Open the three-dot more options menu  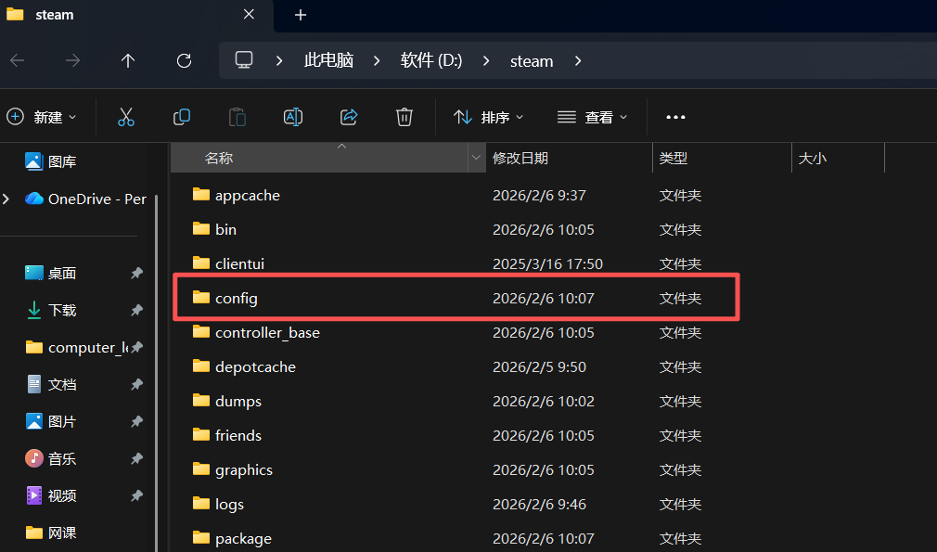tap(676, 117)
